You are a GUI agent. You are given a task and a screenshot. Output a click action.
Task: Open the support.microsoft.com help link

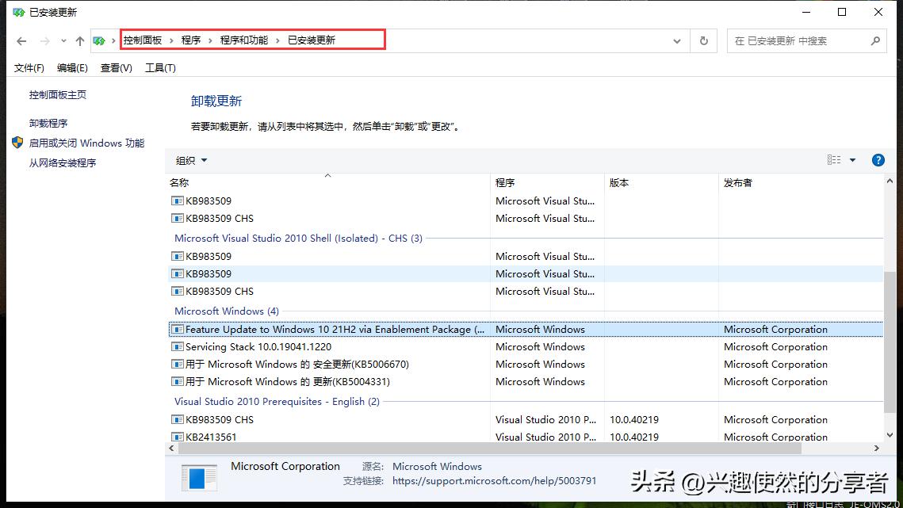click(493, 479)
